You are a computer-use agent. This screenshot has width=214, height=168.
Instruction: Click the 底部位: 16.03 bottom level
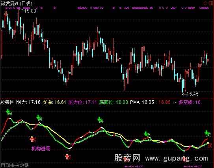tap(114, 102)
